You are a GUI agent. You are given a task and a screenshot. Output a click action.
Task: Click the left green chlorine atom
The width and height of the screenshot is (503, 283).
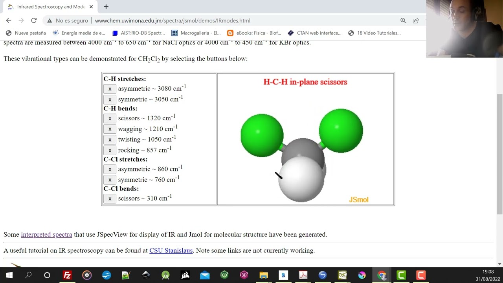(x=262, y=135)
